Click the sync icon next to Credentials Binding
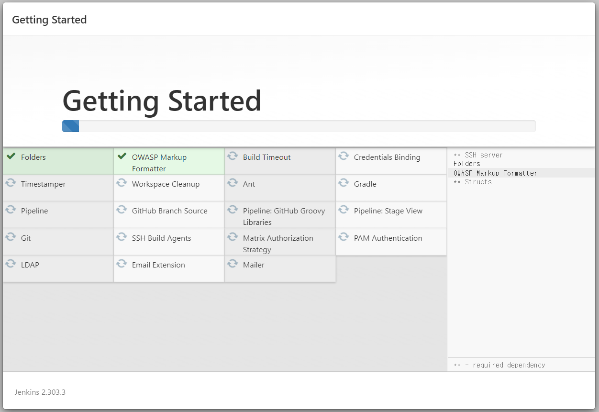Viewport: 599px width, 412px height. [x=344, y=156]
